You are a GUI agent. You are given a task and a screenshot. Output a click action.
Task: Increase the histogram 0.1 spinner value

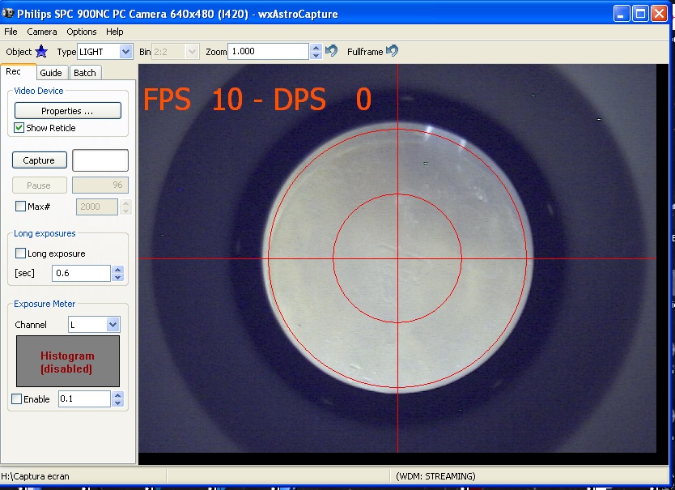point(118,394)
